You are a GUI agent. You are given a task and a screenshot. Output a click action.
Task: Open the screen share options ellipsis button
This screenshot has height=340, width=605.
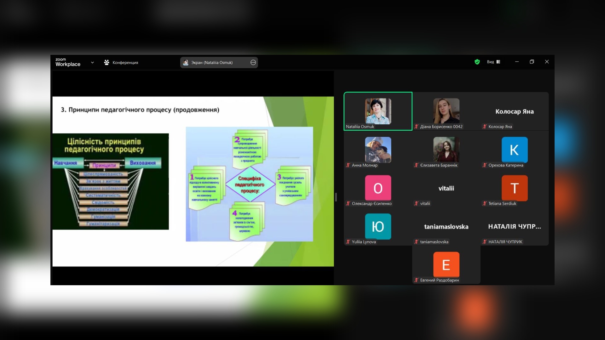[253, 62]
